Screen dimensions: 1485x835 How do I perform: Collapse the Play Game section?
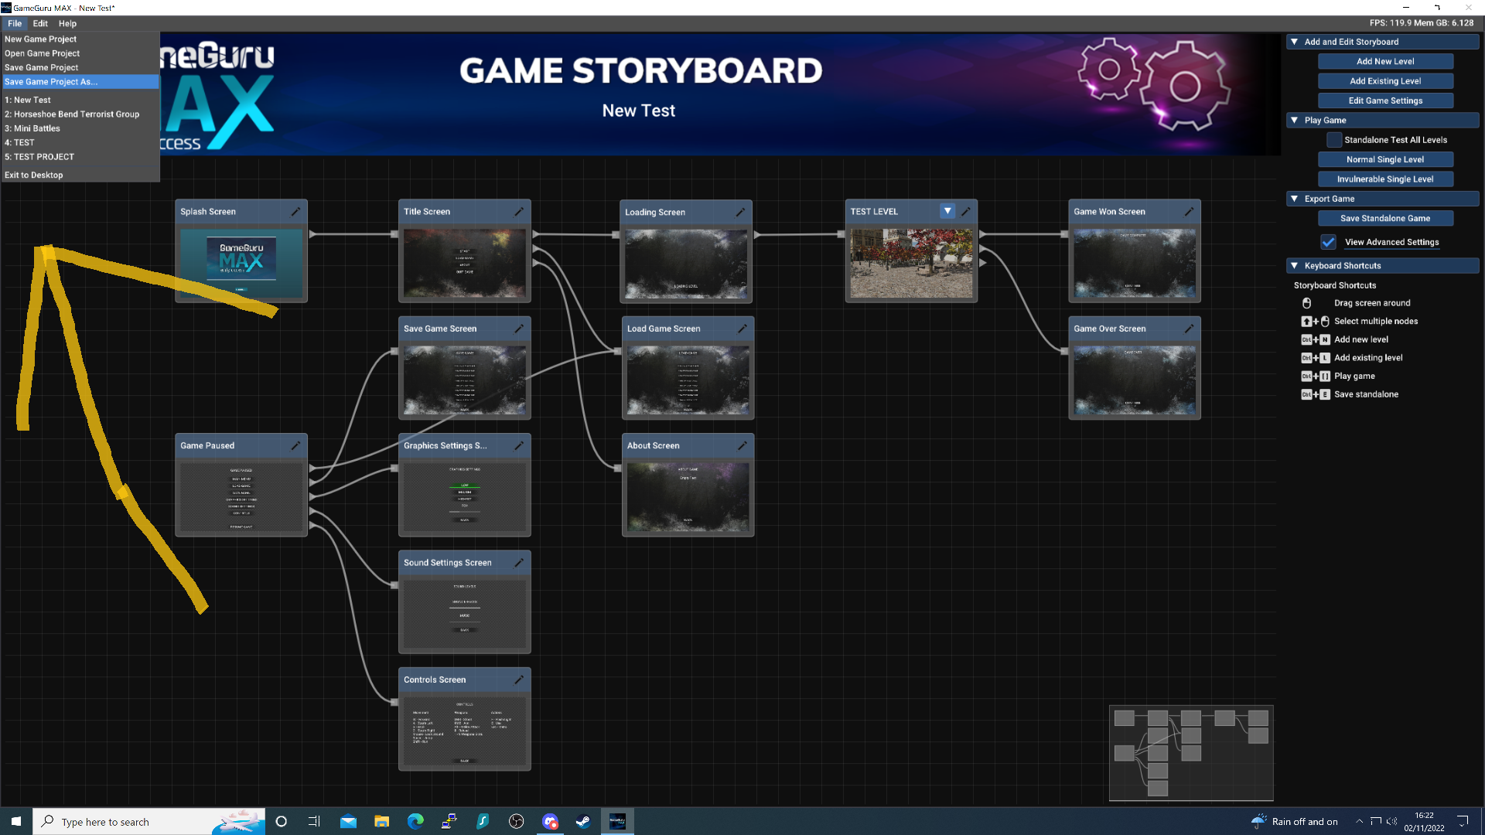coord(1295,120)
